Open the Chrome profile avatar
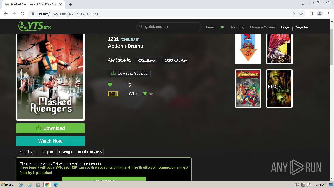334x188 pixels. pyautogui.click(x=320, y=14)
